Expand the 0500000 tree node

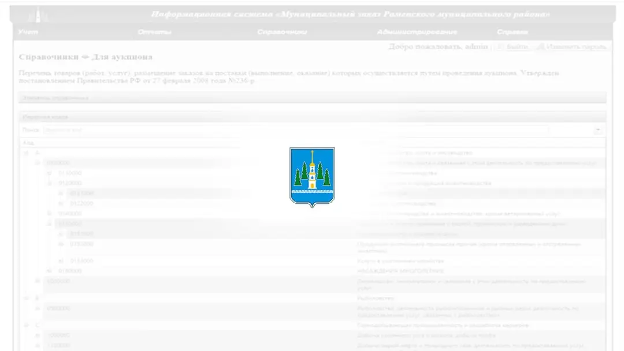pos(38,308)
